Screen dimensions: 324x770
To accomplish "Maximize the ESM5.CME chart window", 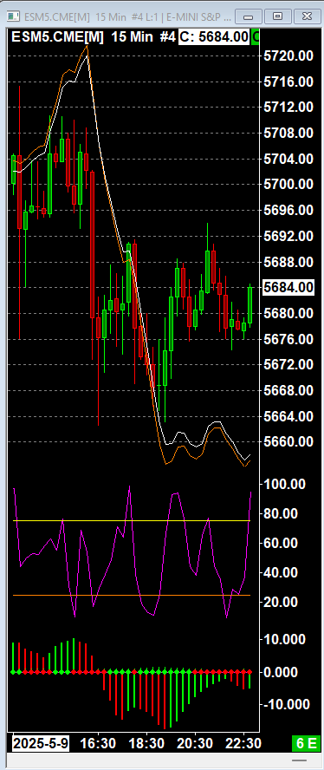I will click(x=278, y=16).
